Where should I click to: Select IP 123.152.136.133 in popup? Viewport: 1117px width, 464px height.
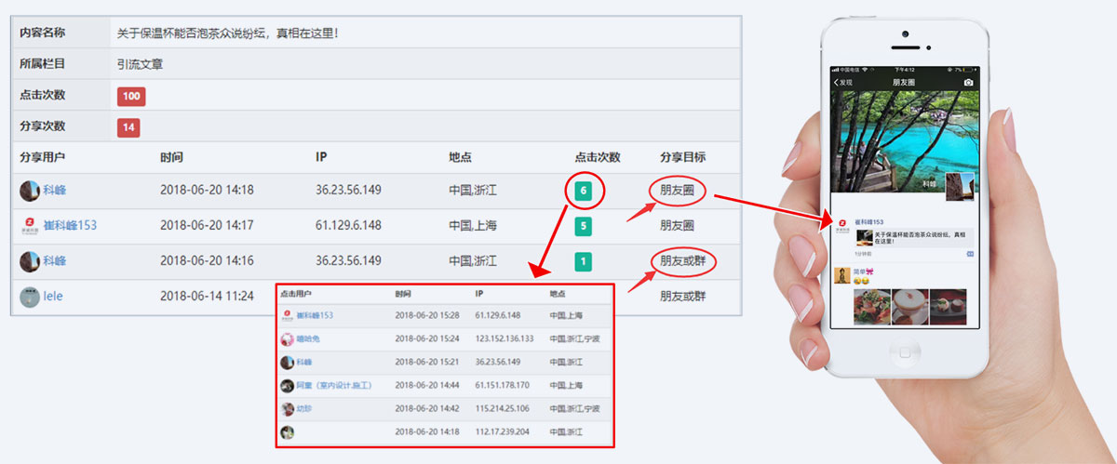point(504,338)
